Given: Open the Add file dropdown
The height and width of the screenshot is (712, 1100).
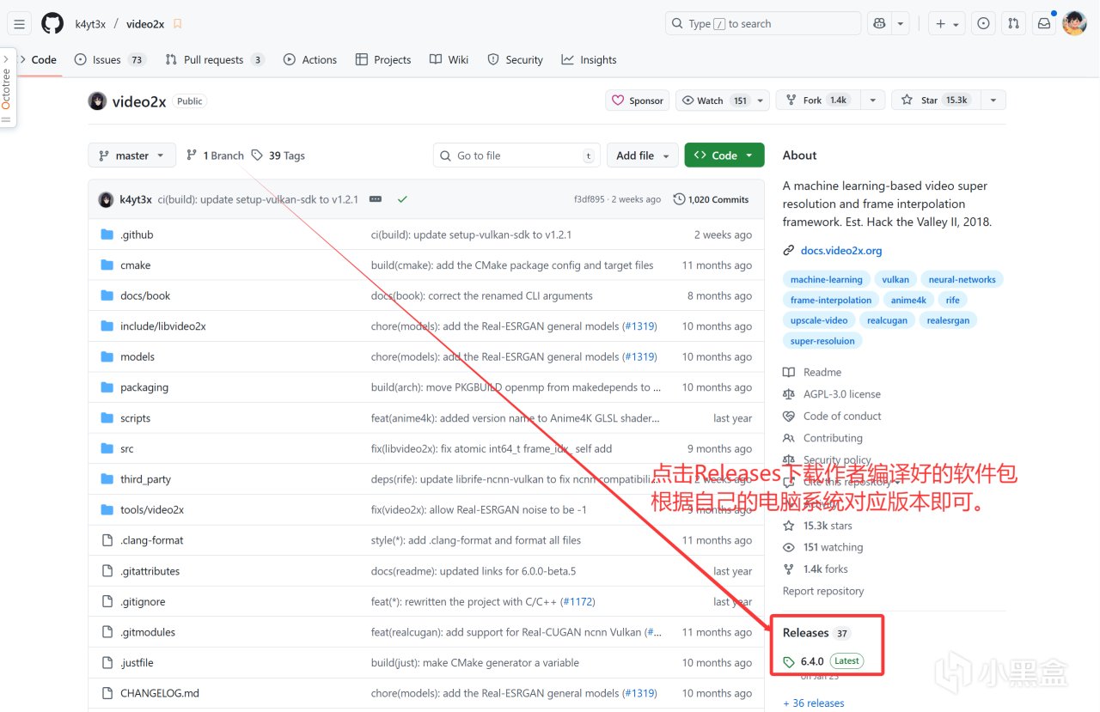Looking at the screenshot, I should (643, 155).
